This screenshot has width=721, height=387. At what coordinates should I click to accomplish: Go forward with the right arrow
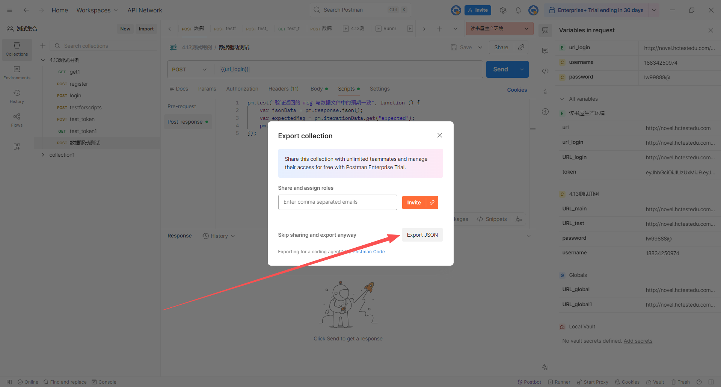(x=41, y=10)
